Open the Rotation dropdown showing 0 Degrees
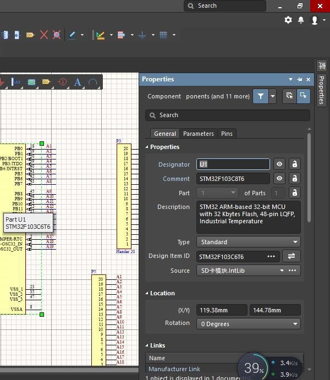This screenshot has height=380, width=330. coord(249,324)
